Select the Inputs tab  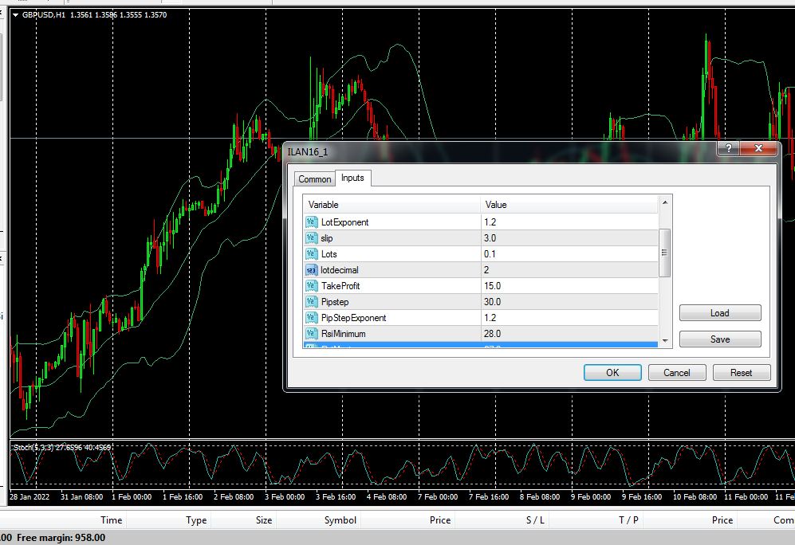[x=352, y=178]
